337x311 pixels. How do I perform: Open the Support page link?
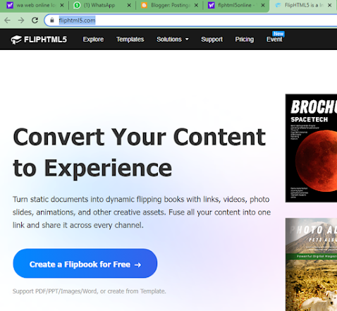coord(212,39)
